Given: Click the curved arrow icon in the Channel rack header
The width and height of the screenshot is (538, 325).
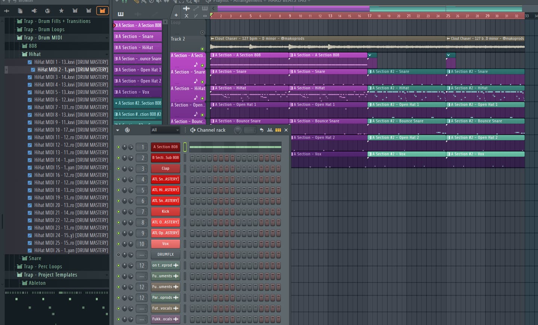Looking at the screenshot, I should point(262,130).
